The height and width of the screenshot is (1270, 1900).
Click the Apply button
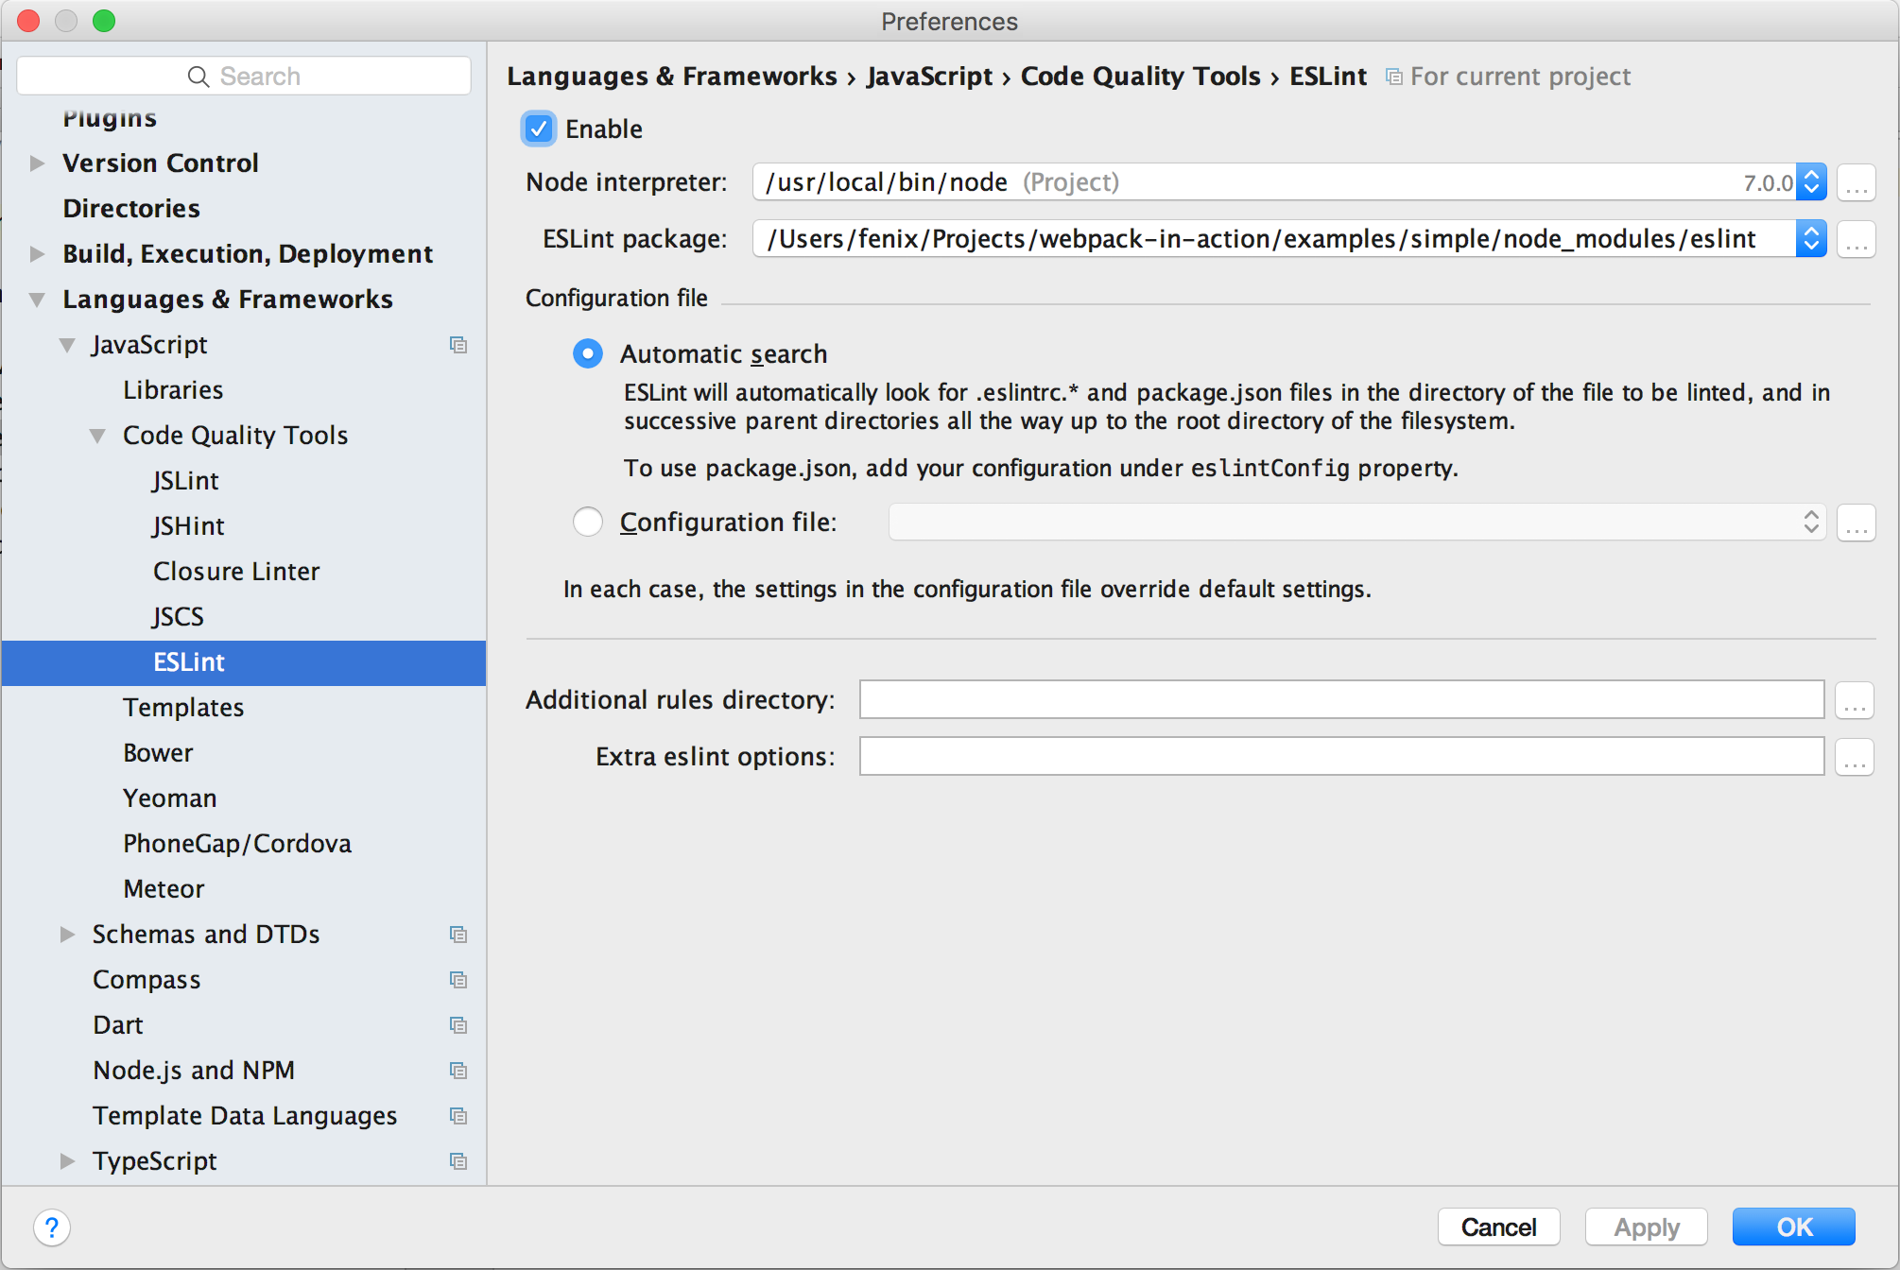(x=1646, y=1227)
